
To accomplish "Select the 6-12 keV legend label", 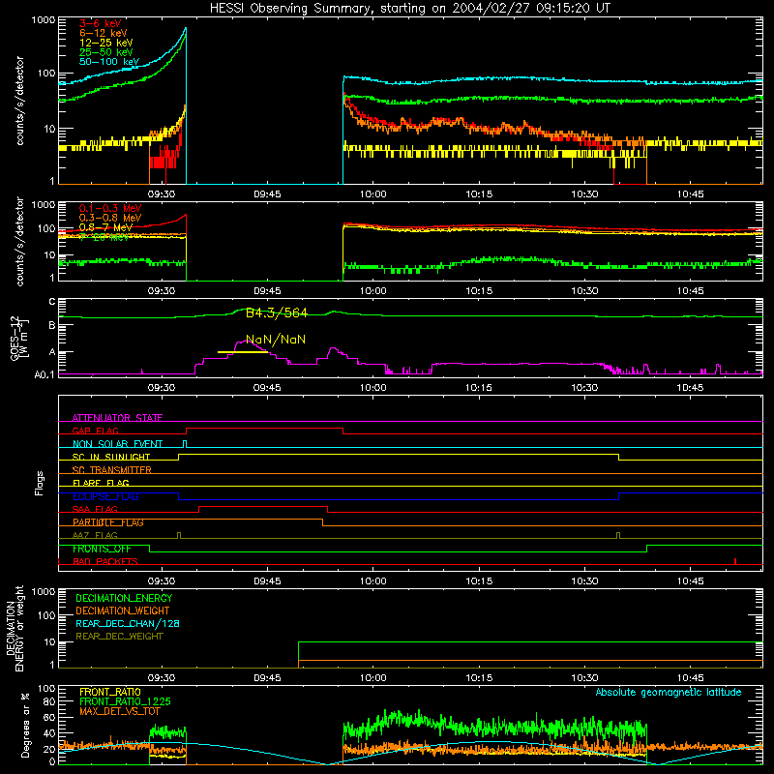I will click(104, 33).
